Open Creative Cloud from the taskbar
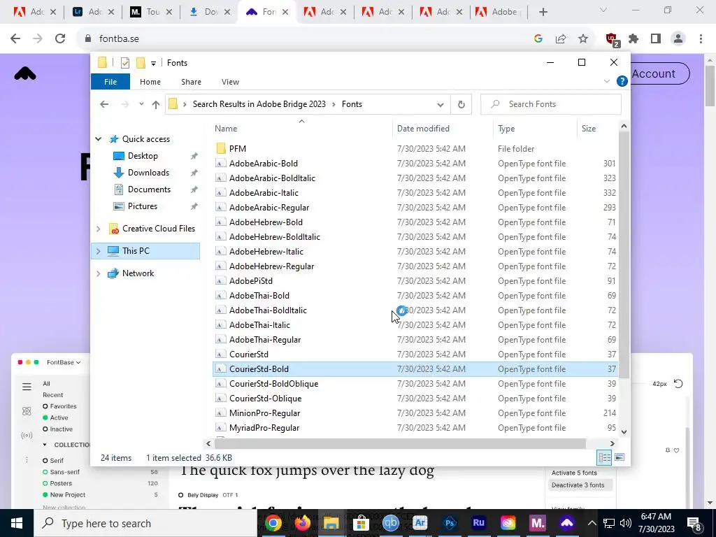716x537 pixels. [x=508, y=523]
